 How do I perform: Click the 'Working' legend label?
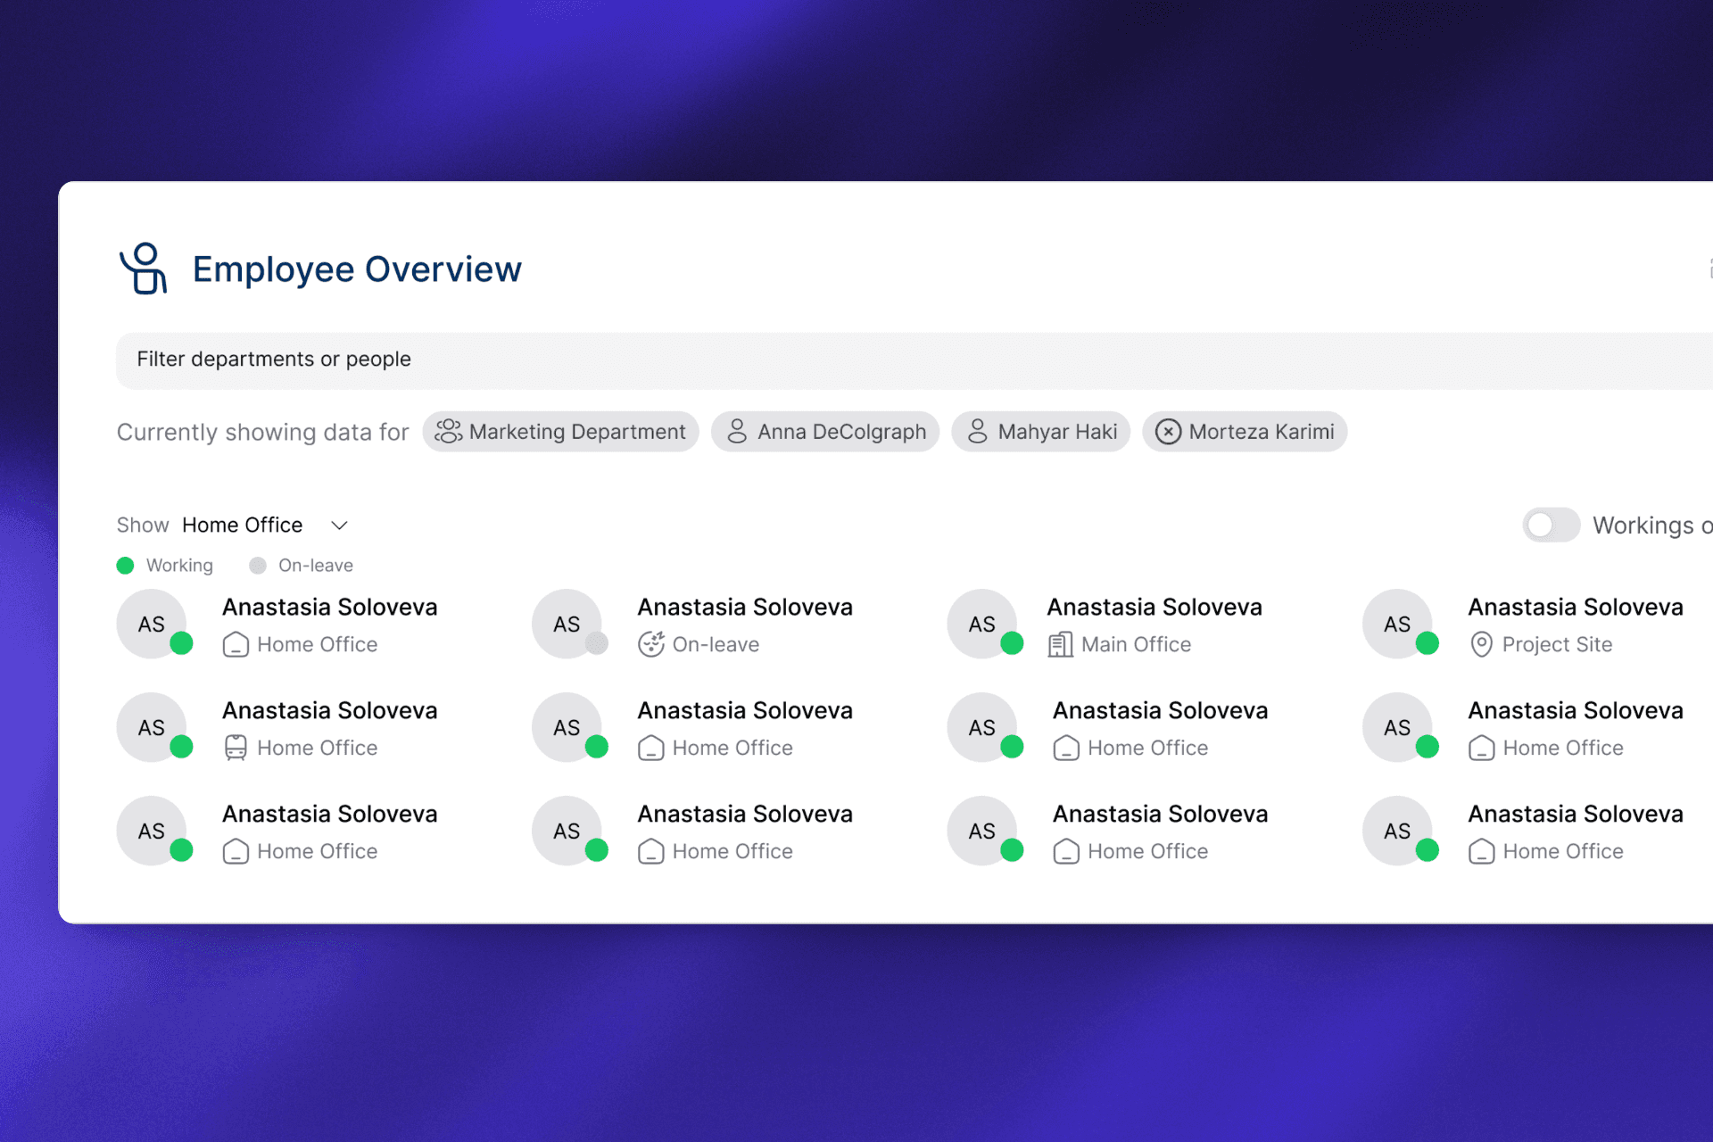[x=179, y=566]
